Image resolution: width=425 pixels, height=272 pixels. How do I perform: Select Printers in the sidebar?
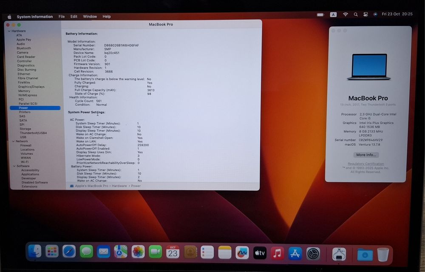click(x=25, y=112)
